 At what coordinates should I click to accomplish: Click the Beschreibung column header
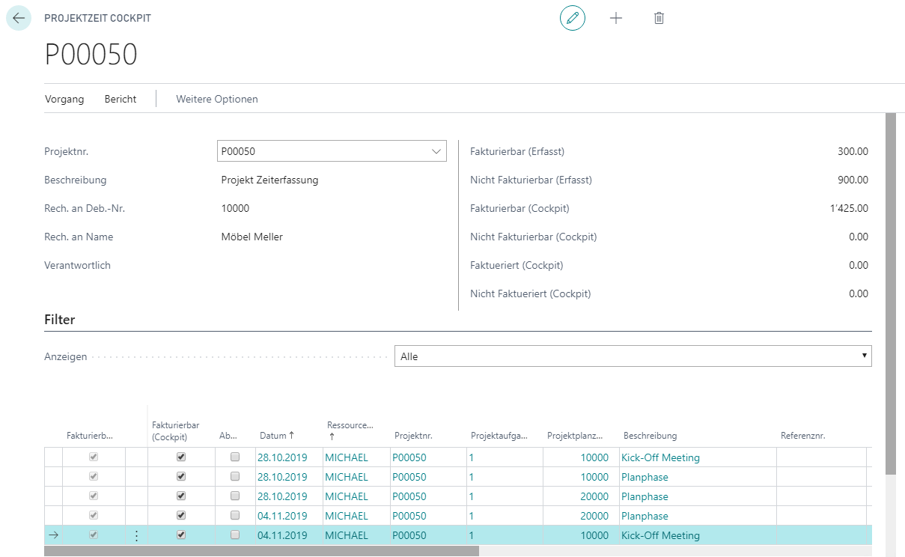coord(650,436)
